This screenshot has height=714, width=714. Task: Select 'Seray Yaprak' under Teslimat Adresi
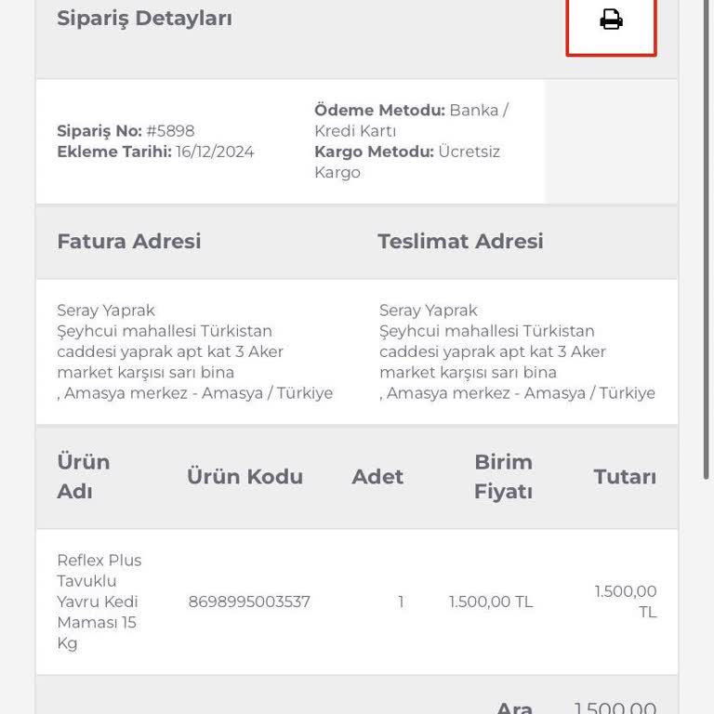pos(428,311)
